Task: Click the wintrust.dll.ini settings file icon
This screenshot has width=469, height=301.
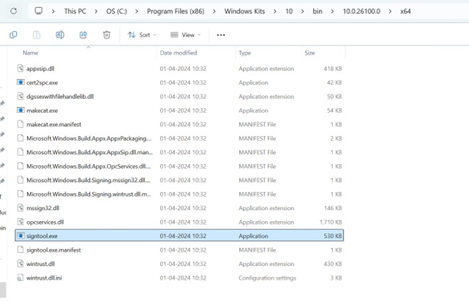Action: 21,278
